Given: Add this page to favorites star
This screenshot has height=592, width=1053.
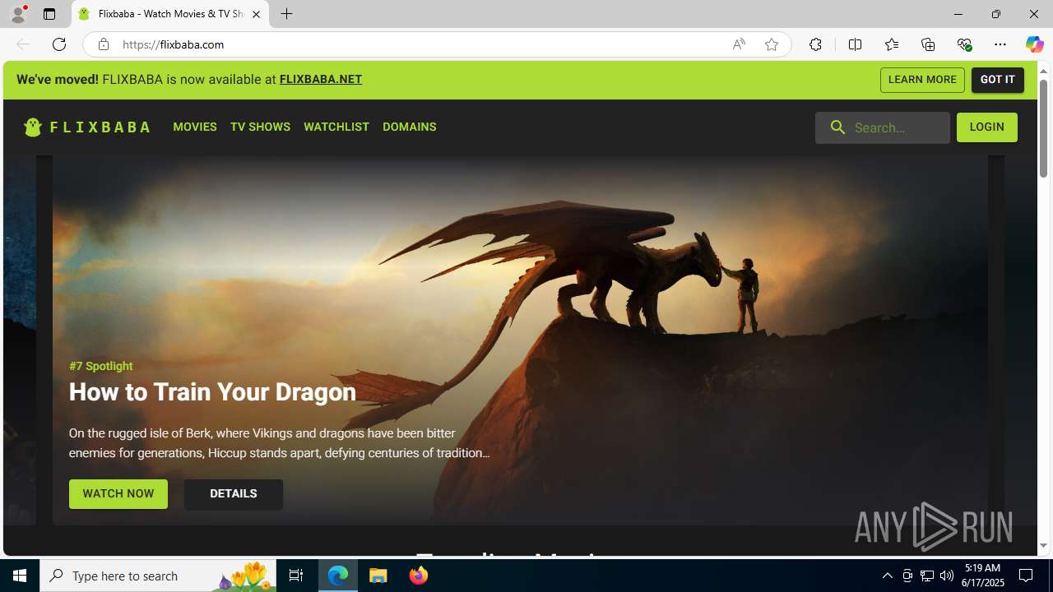Looking at the screenshot, I should point(772,44).
